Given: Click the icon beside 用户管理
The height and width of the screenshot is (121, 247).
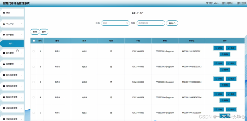Looking at the screenshot, I should tap(4, 35).
